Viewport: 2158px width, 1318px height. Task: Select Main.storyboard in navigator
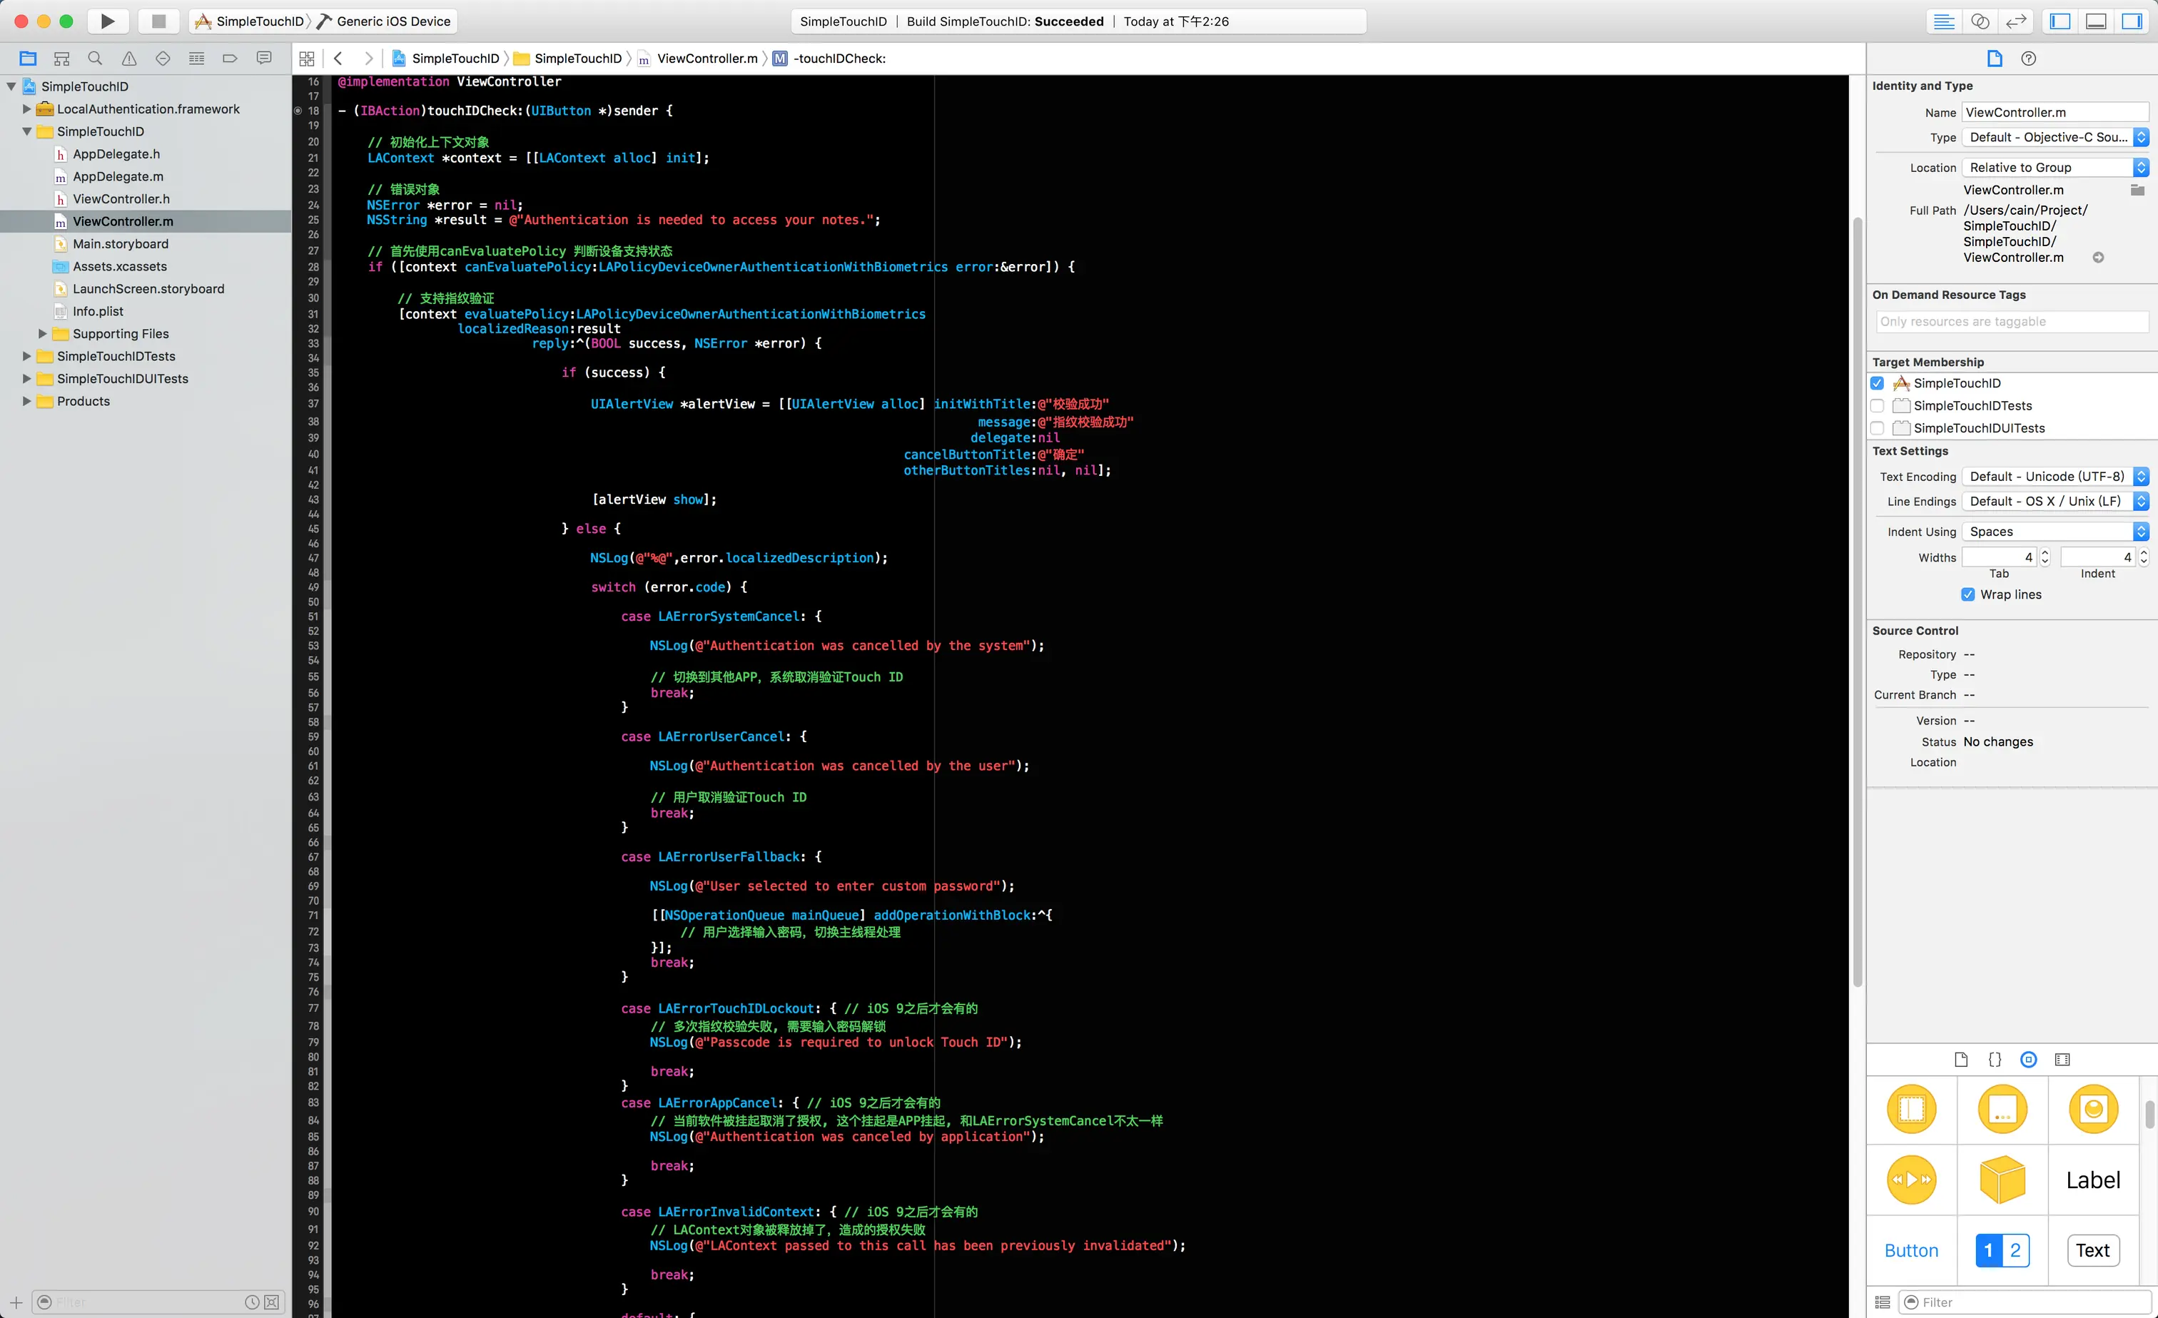coord(120,243)
